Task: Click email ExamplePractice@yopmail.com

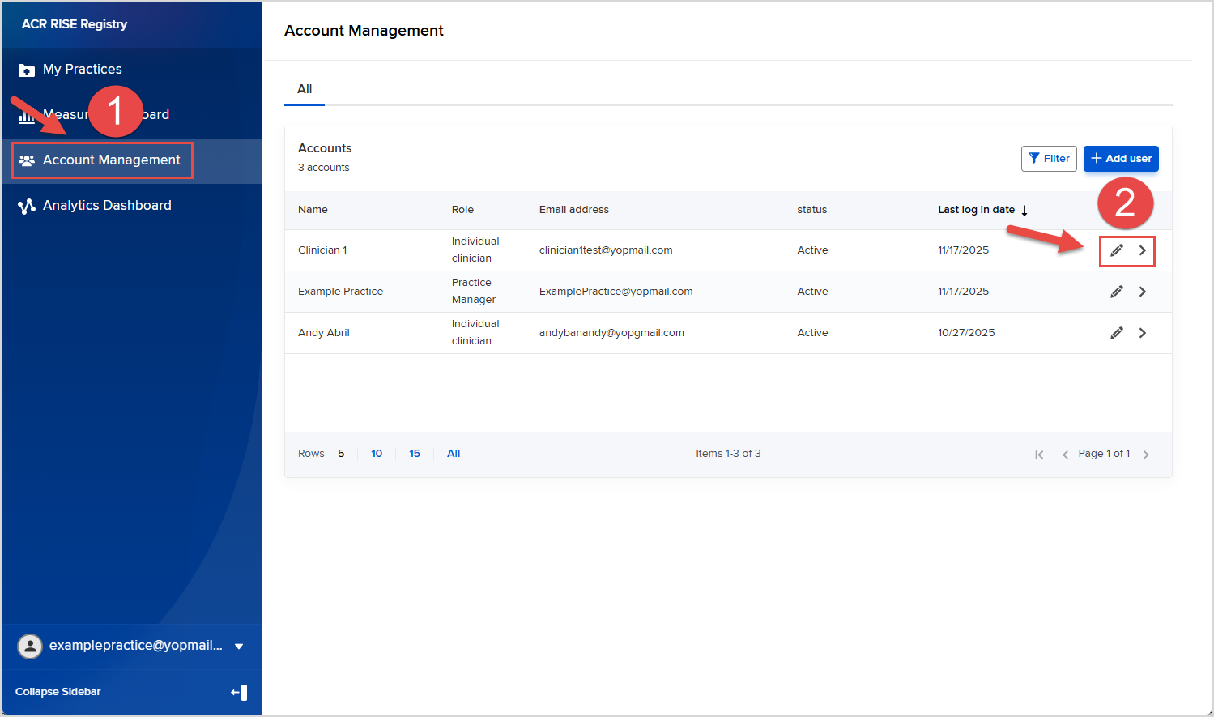Action: [x=616, y=292]
